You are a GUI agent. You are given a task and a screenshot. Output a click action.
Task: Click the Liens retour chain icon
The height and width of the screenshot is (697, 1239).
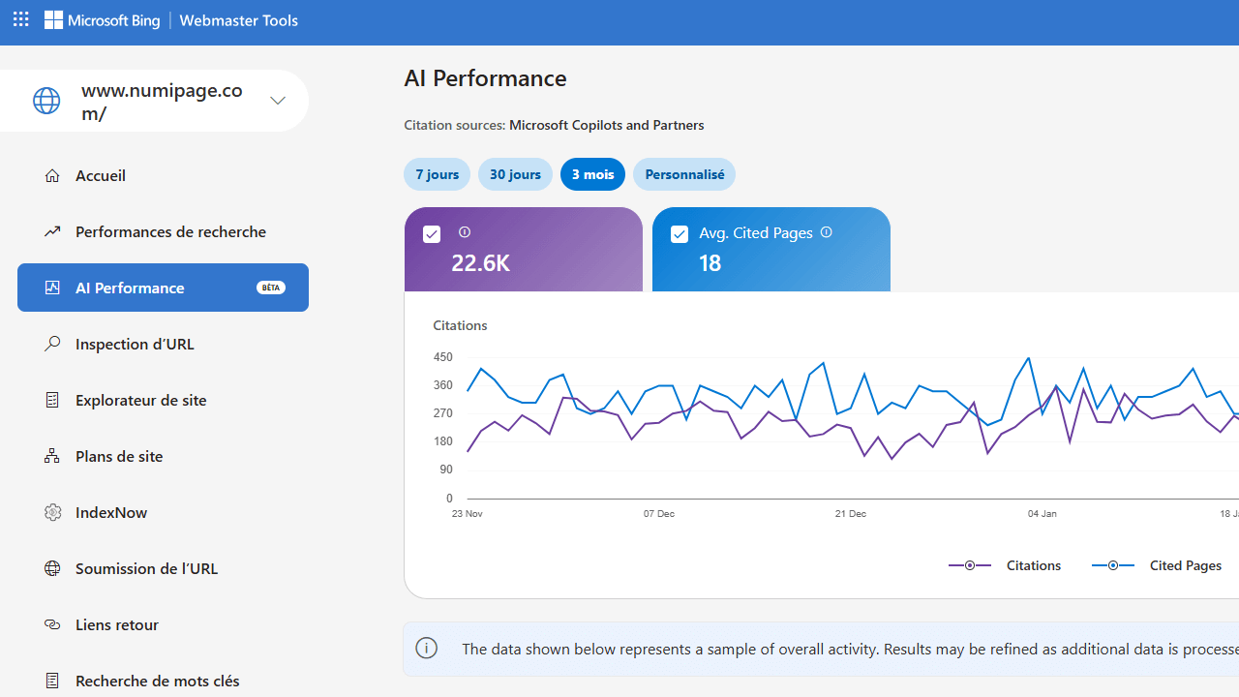pyautogui.click(x=52, y=624)
